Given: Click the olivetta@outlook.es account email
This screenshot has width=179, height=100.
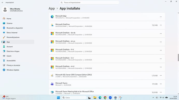Looking at the screenshot, I should (x=16, y=11).
